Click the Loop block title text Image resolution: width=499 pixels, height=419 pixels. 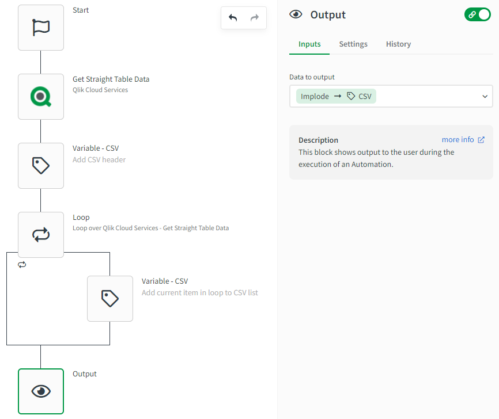pos(81,218)
